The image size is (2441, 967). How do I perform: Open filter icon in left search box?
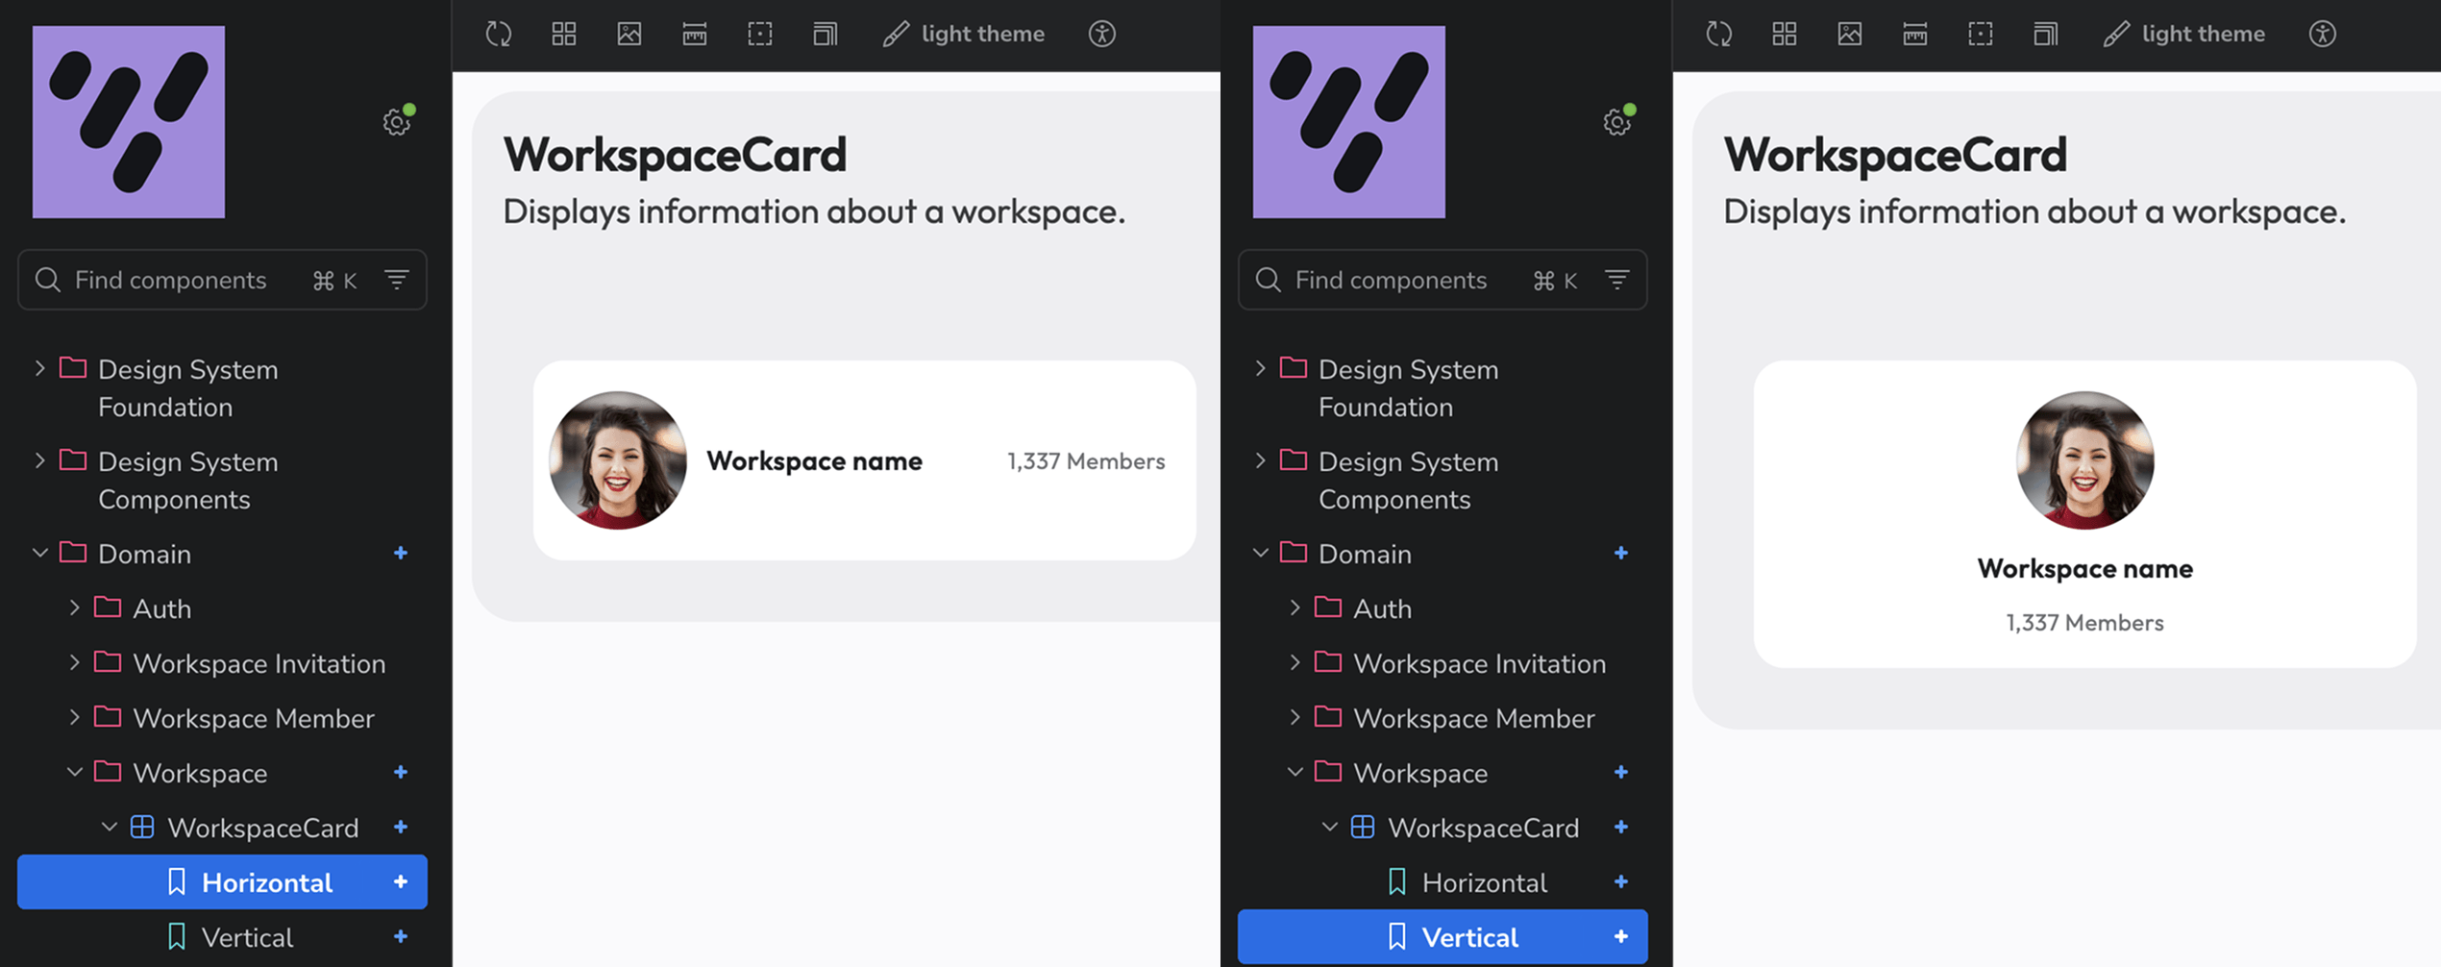[x=397, y=280]
